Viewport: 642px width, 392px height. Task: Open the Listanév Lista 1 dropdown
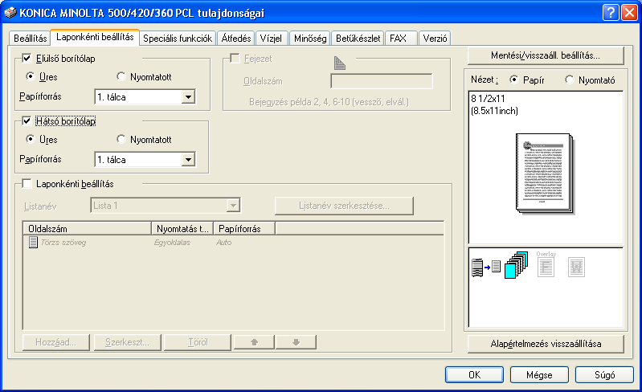233,206
